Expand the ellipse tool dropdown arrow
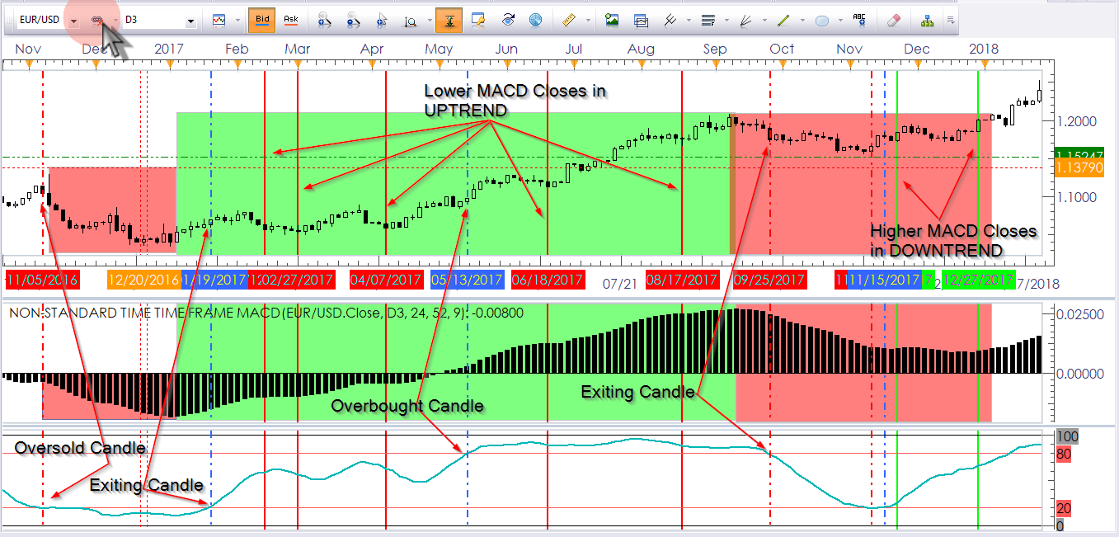 pos(840,20)
